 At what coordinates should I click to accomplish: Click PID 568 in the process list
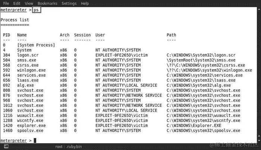tap(6, 65)
